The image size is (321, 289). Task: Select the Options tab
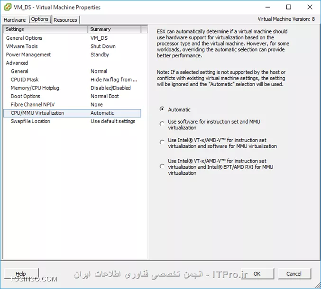pyautogui.click(x=40, y=19)
